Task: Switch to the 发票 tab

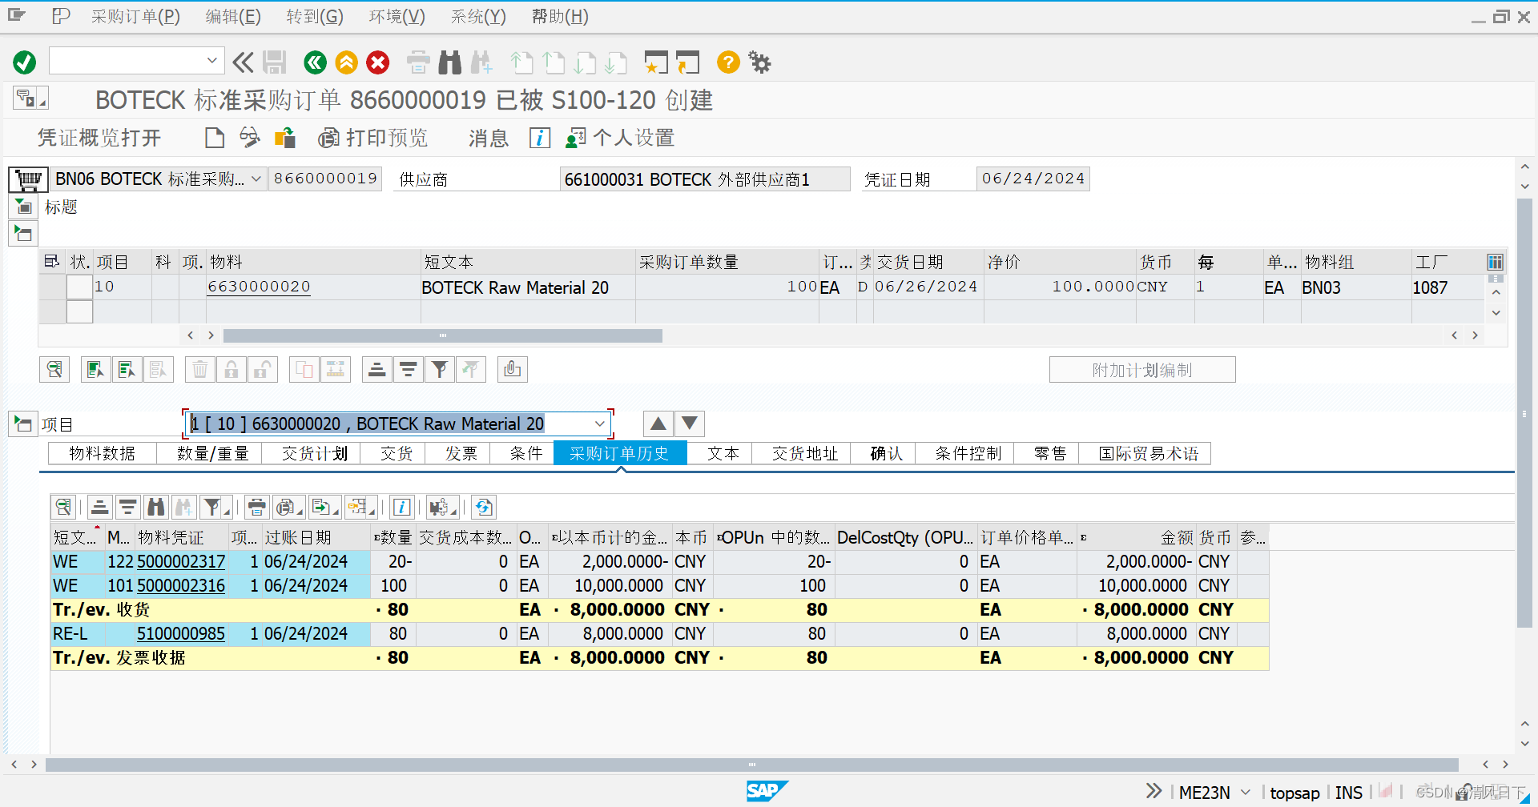Action: pos(461,454)
